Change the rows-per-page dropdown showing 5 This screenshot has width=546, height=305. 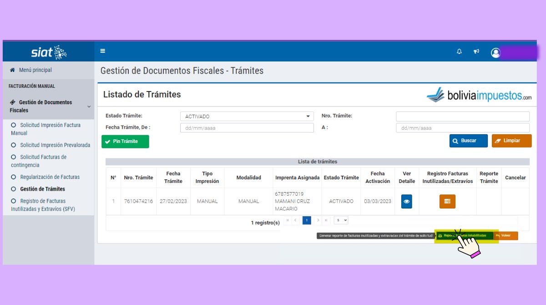[x=341, y=220]
